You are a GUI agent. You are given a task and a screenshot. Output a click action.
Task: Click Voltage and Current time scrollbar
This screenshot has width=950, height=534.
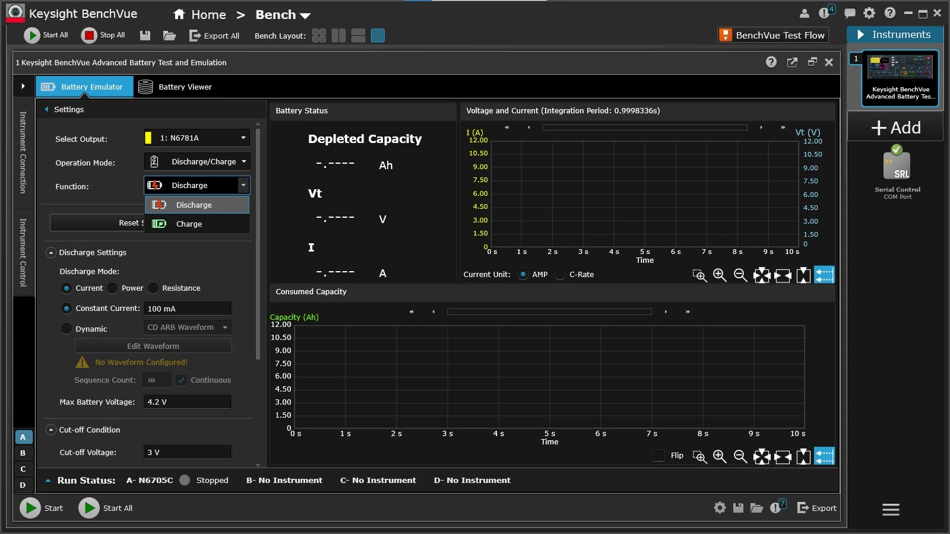pos(645,128)
